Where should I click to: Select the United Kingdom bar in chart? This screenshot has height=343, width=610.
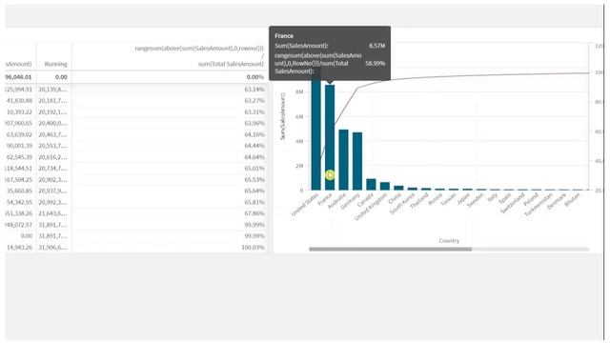tap(385, 187)
